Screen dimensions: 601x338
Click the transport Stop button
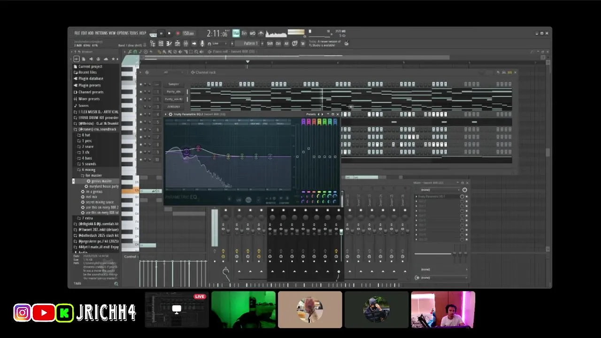(169, 33)
